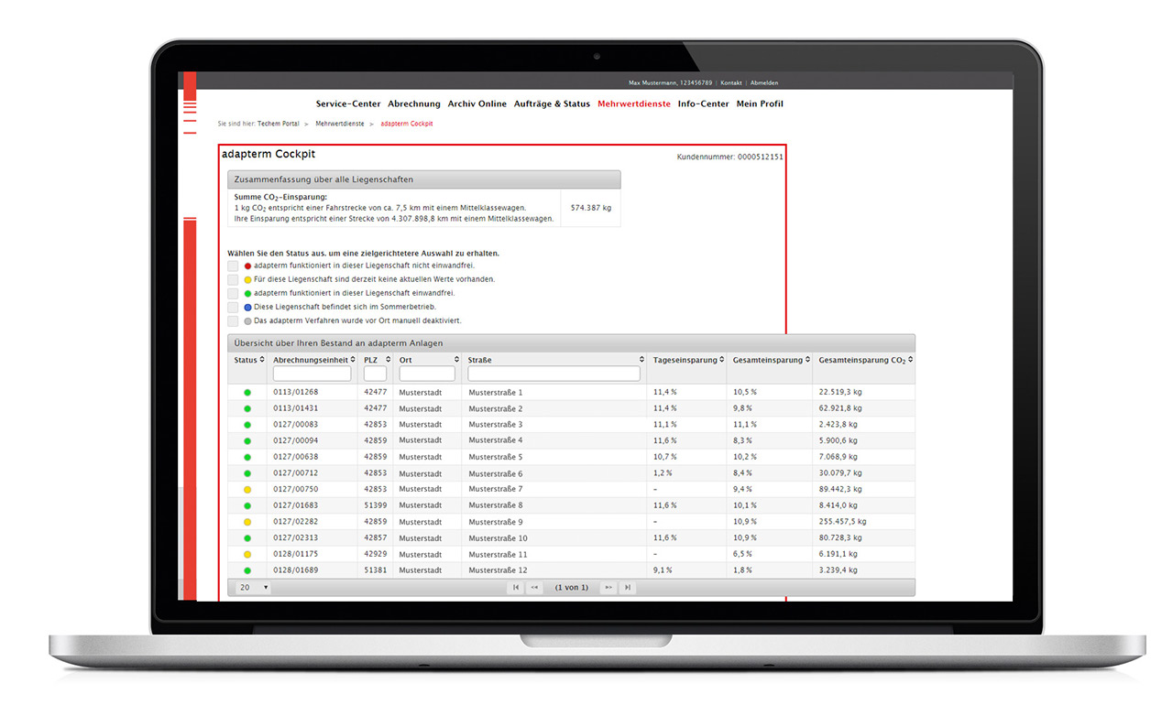The height and width of the screenshot is (716, 1173).
Task: Select the green status dot for 0113/01268
Action: coord(247,393)
